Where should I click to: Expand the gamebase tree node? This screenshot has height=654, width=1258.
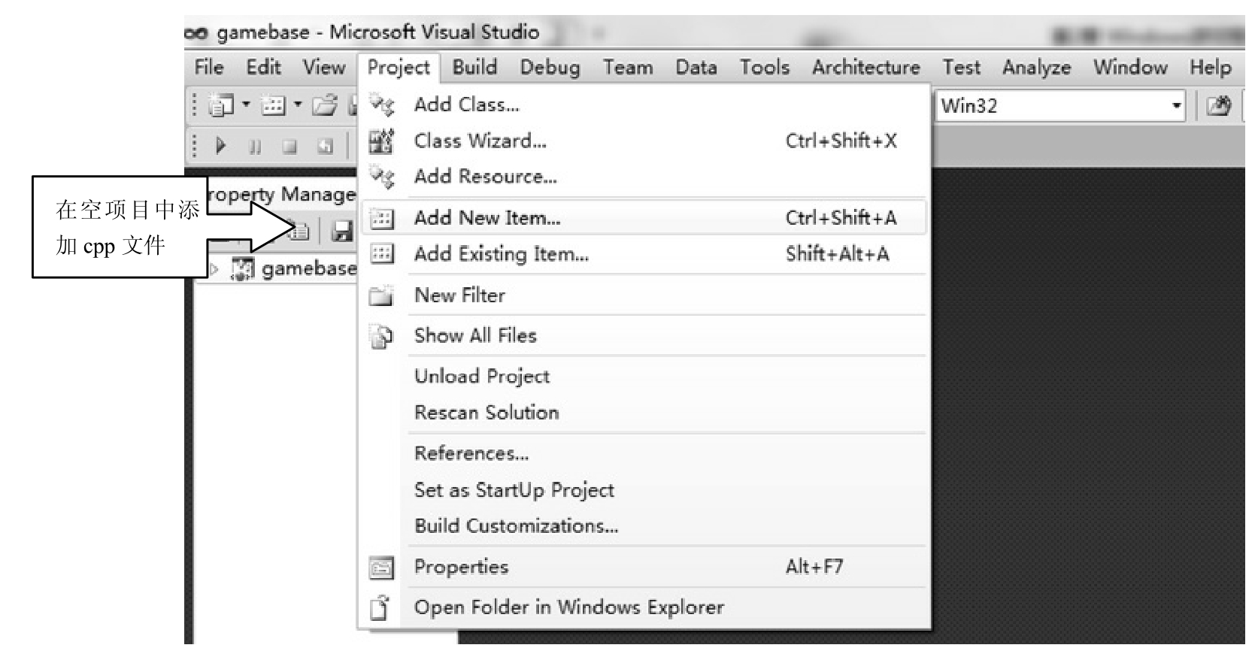point(214,268)
